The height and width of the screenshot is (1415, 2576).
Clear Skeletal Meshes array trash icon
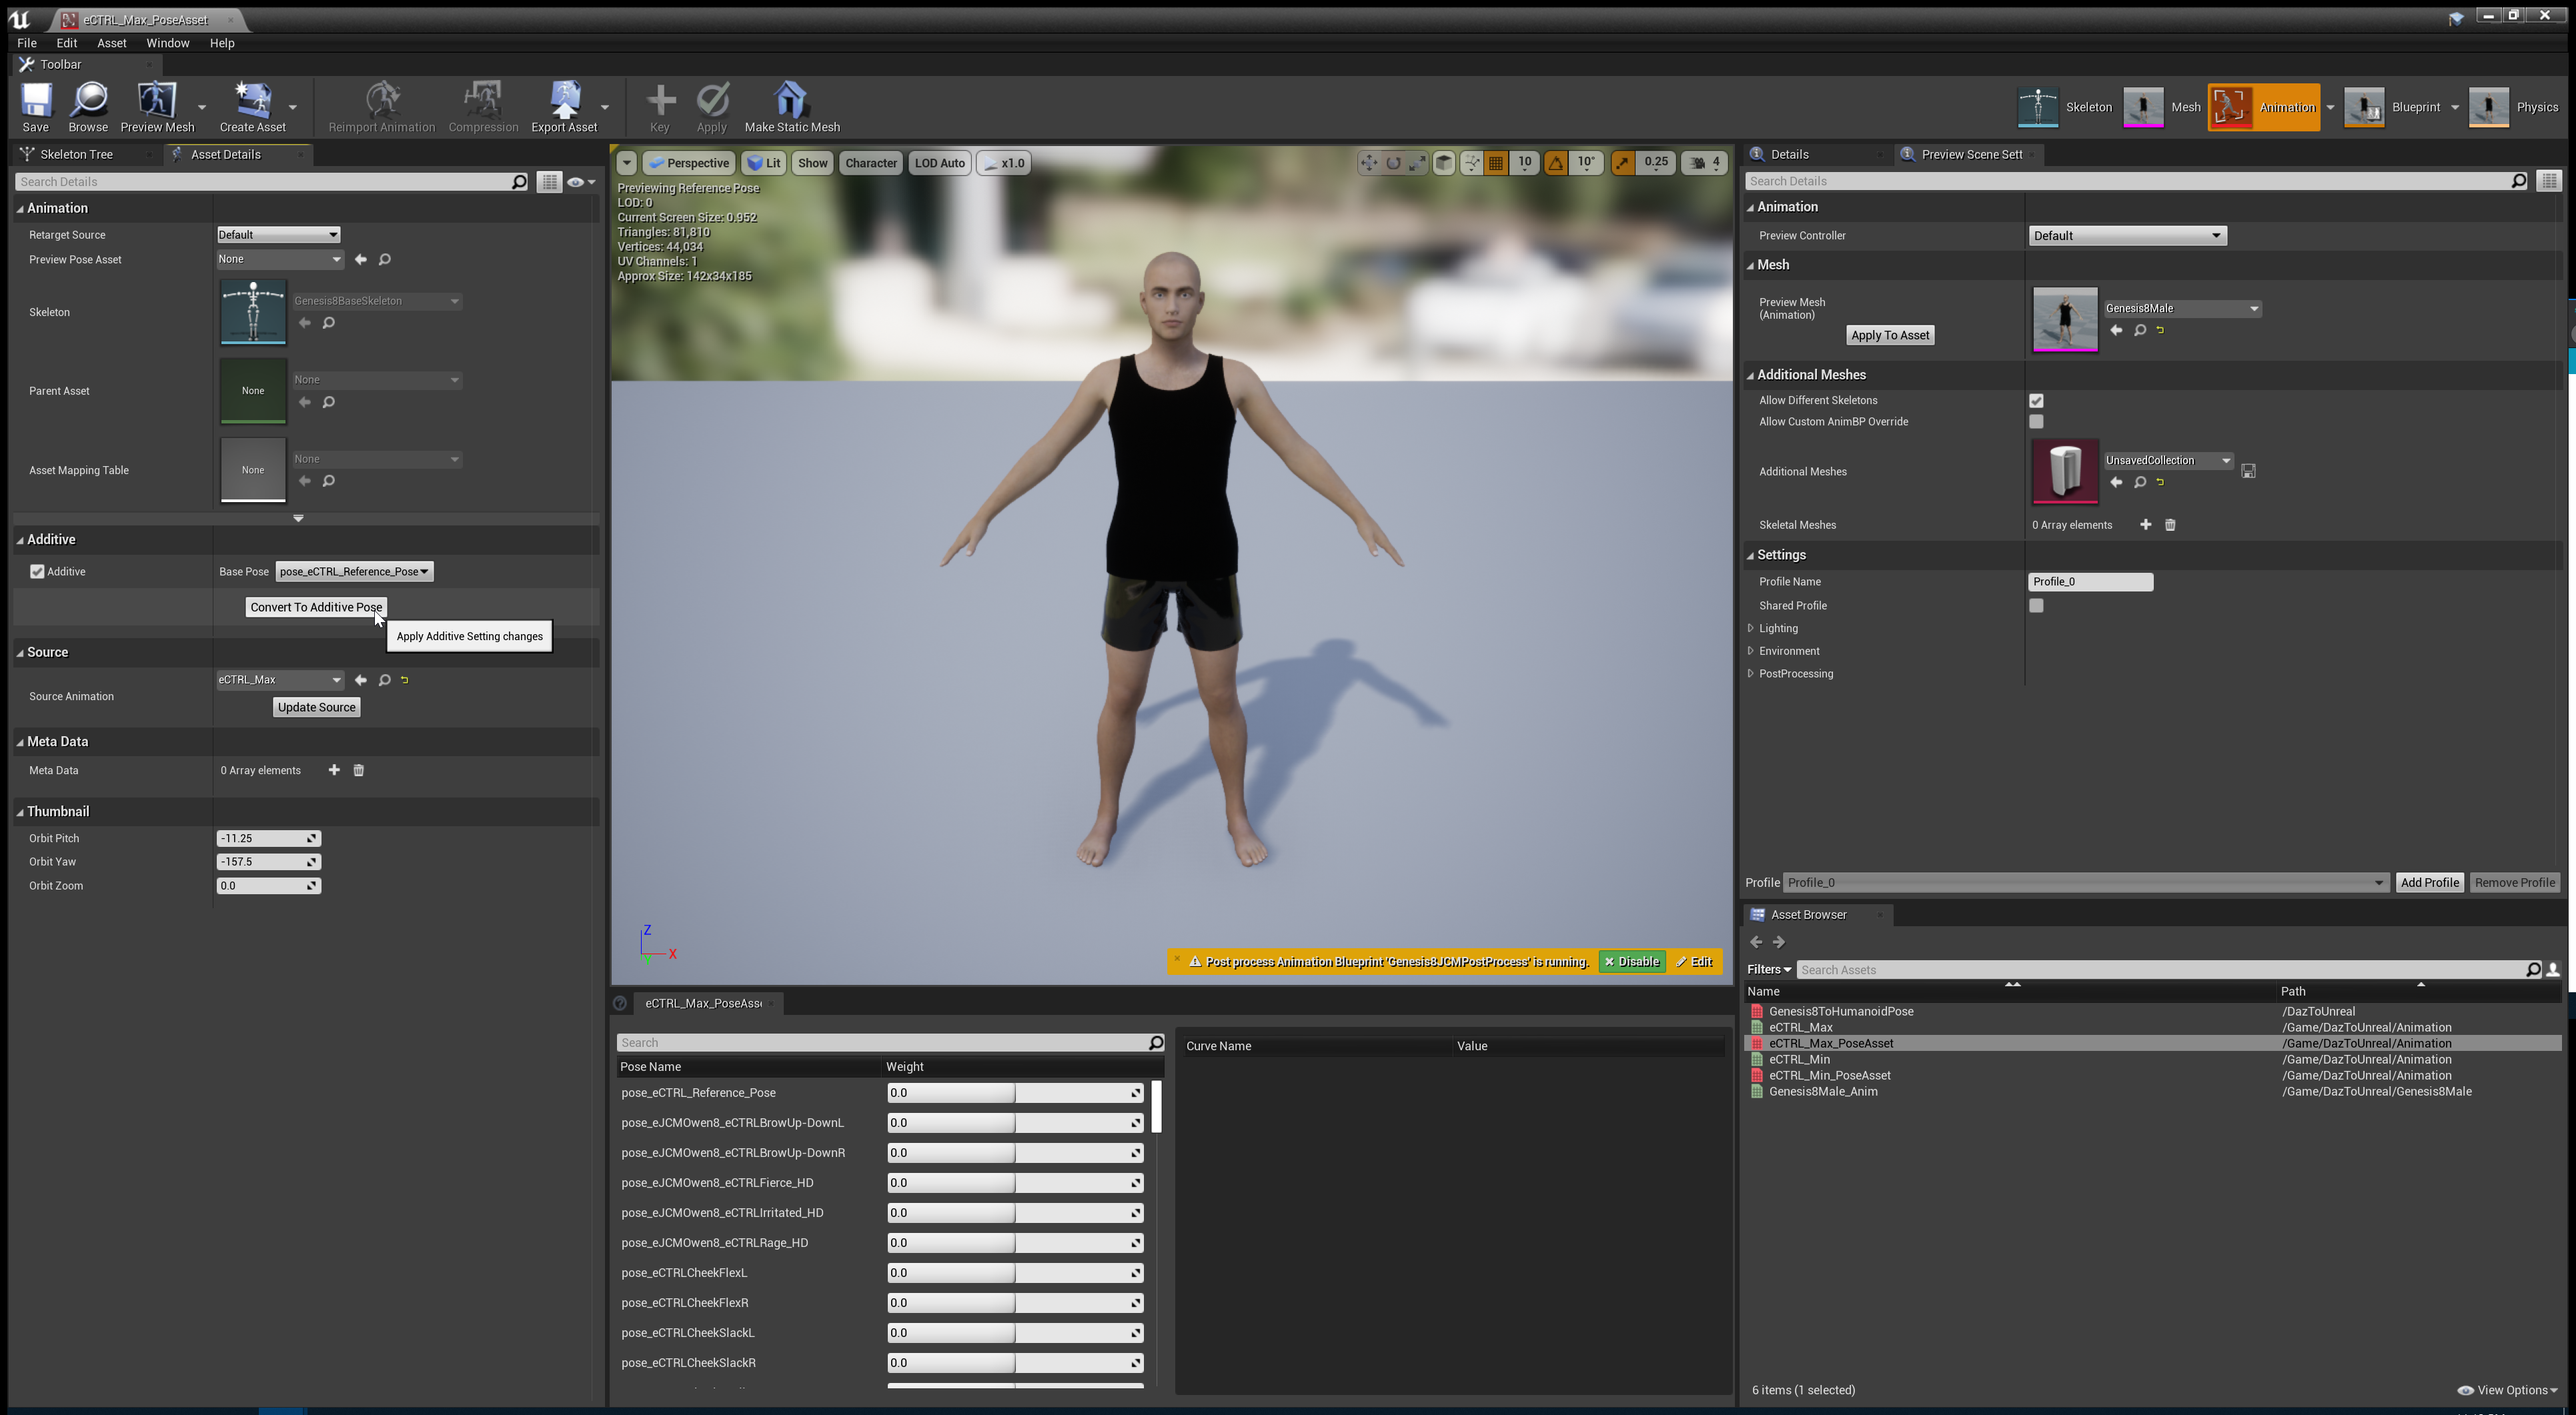[2170, 525]
